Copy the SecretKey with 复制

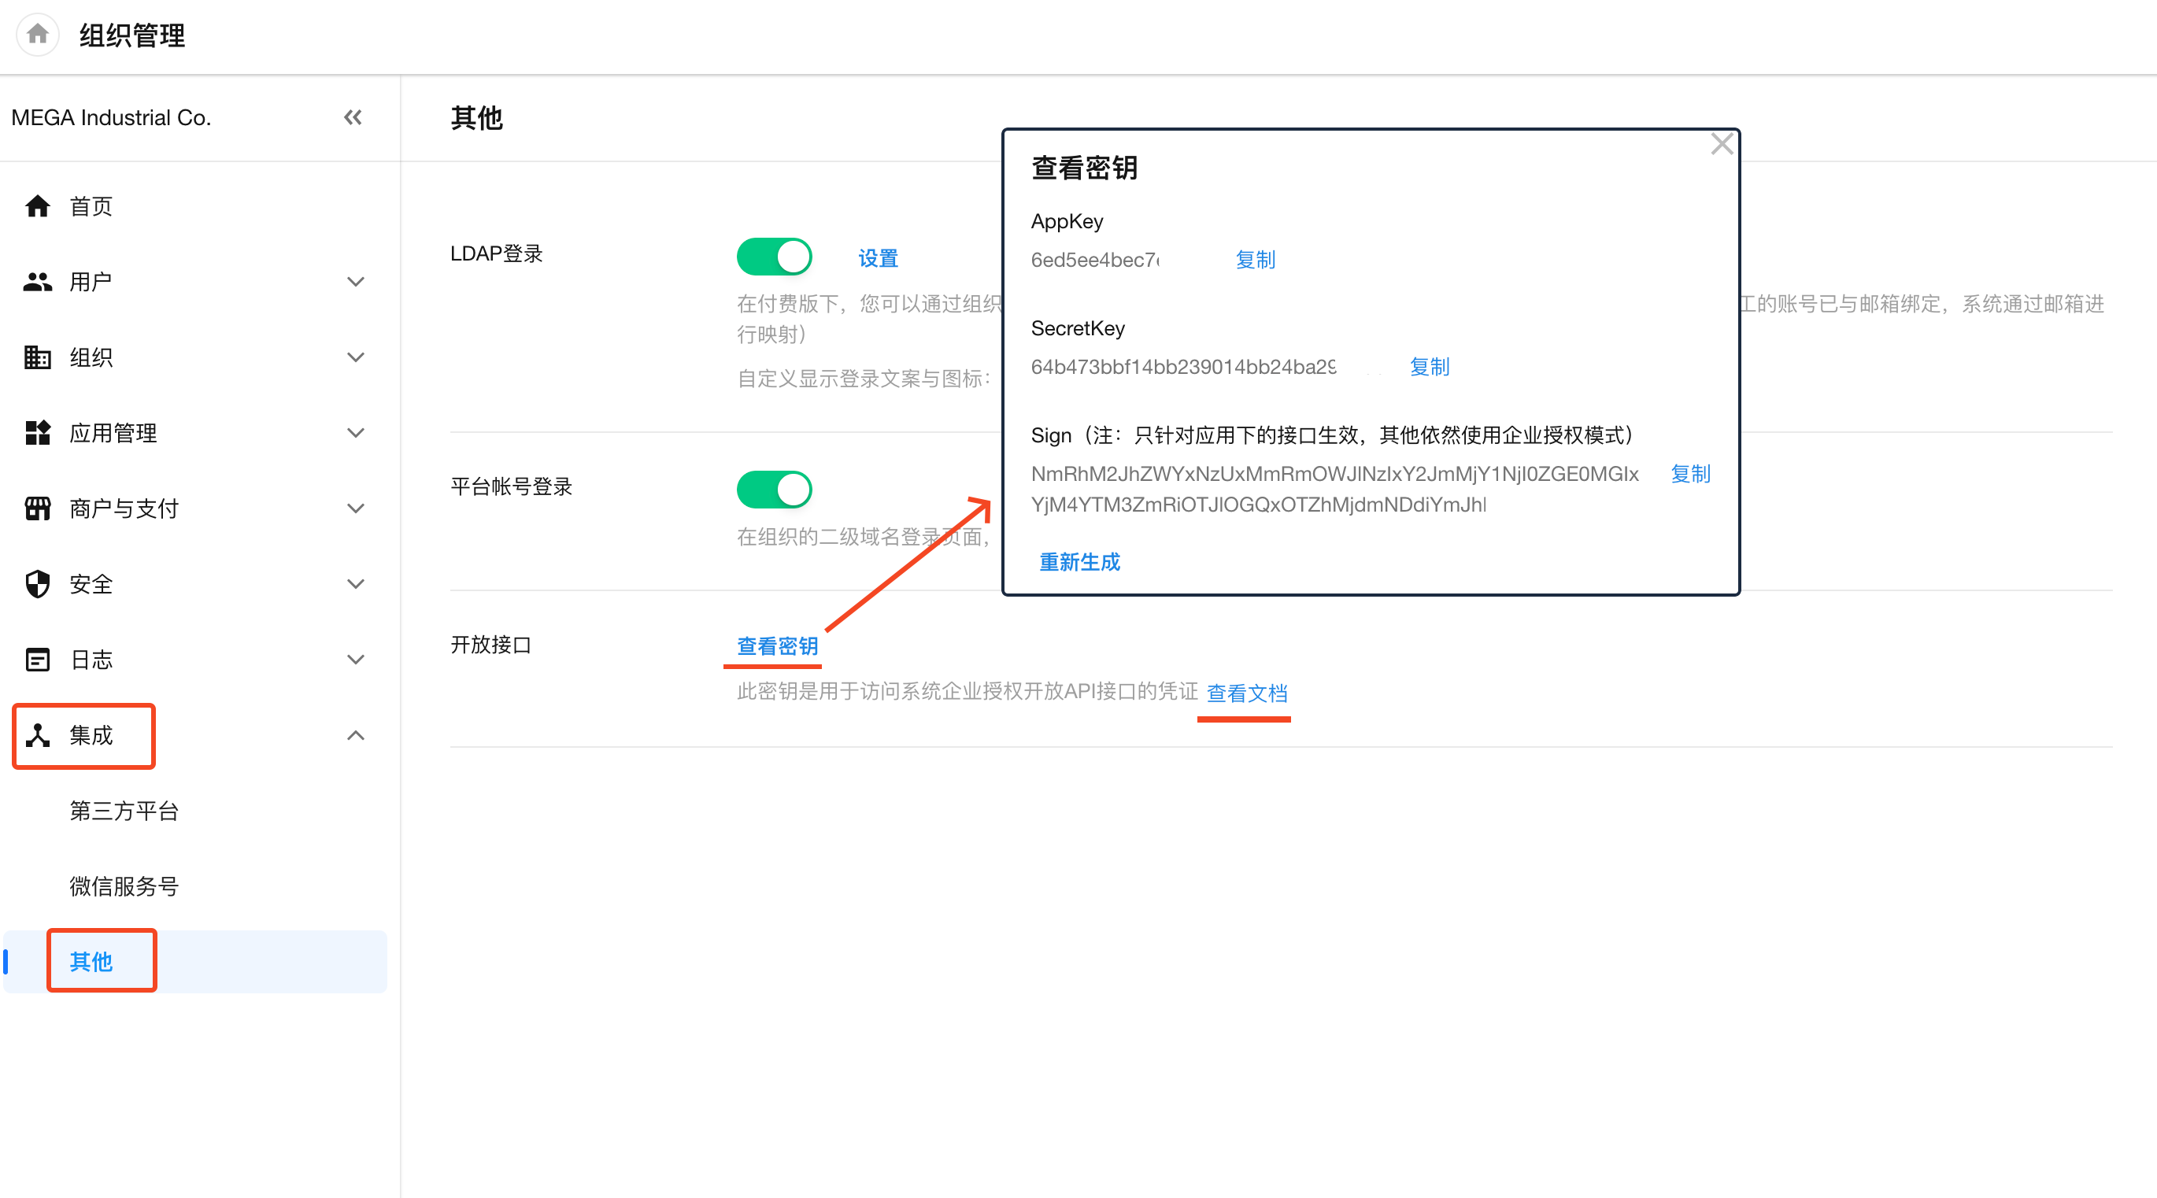point(1429,367)
